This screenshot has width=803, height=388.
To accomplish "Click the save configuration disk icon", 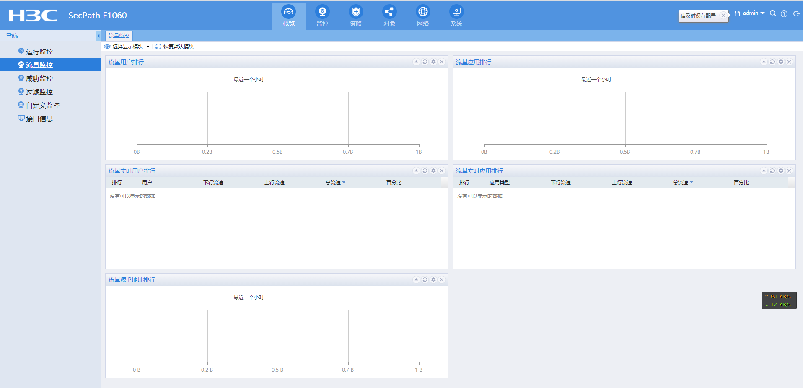I will tap(737, 13).
